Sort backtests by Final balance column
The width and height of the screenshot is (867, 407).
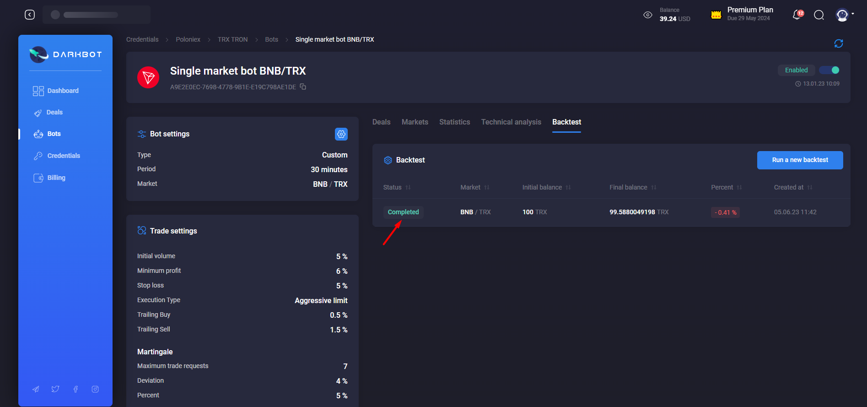(633, 187)
